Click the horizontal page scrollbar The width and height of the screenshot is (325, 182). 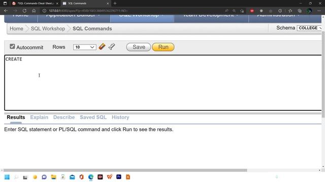(125, 170)
